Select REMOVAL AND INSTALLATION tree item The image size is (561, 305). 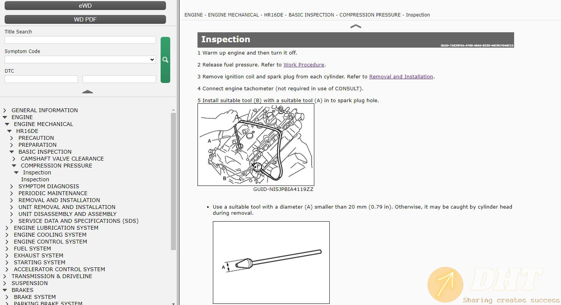[59, 200]
